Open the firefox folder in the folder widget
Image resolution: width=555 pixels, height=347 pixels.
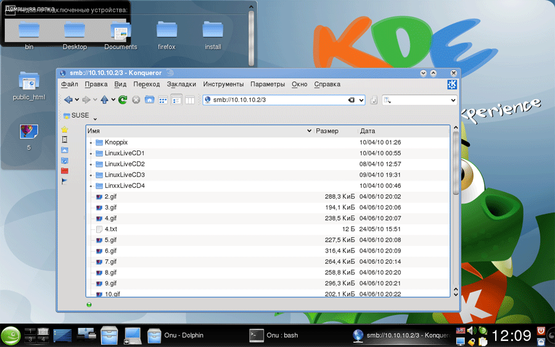[166, 35]
